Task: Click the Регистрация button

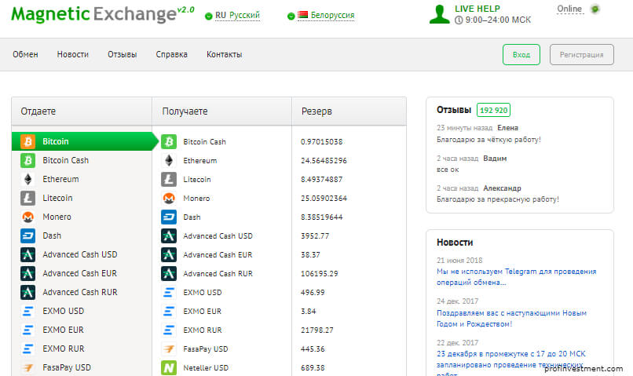Action: point(581,54)
